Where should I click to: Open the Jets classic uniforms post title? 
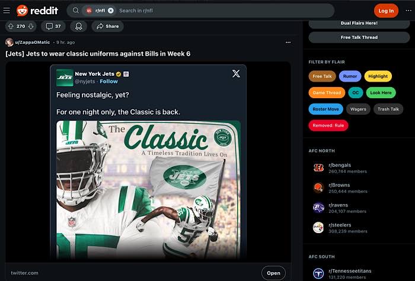98,54
